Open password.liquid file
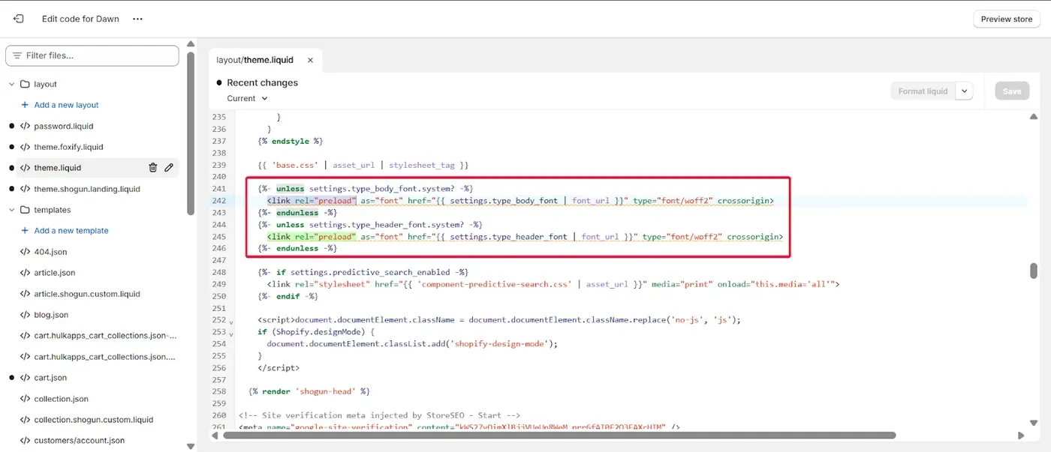The height and width of the screenshot is (452, 1051). tap(63, 126)
